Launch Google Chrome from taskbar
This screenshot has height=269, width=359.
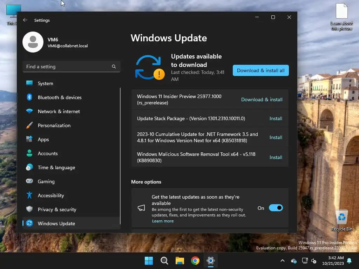195,261
